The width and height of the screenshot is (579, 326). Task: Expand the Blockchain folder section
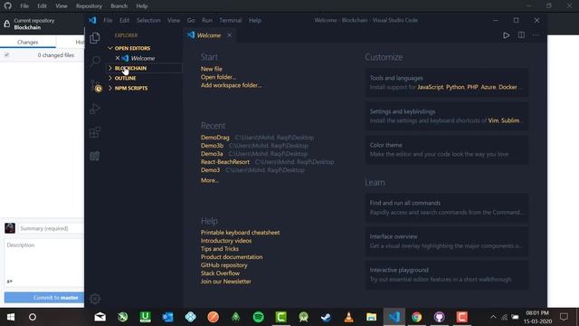click(145, 68)
